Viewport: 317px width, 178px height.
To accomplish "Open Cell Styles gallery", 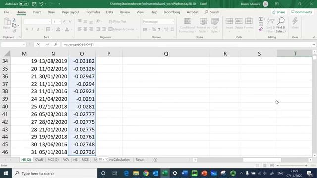I will 215,25.
